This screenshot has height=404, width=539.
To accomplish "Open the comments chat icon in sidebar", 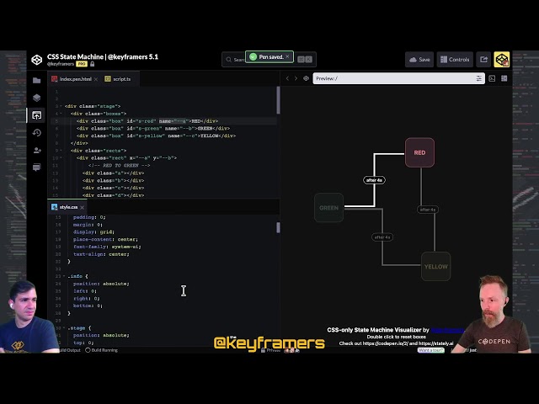I will (x=36, y=167).
